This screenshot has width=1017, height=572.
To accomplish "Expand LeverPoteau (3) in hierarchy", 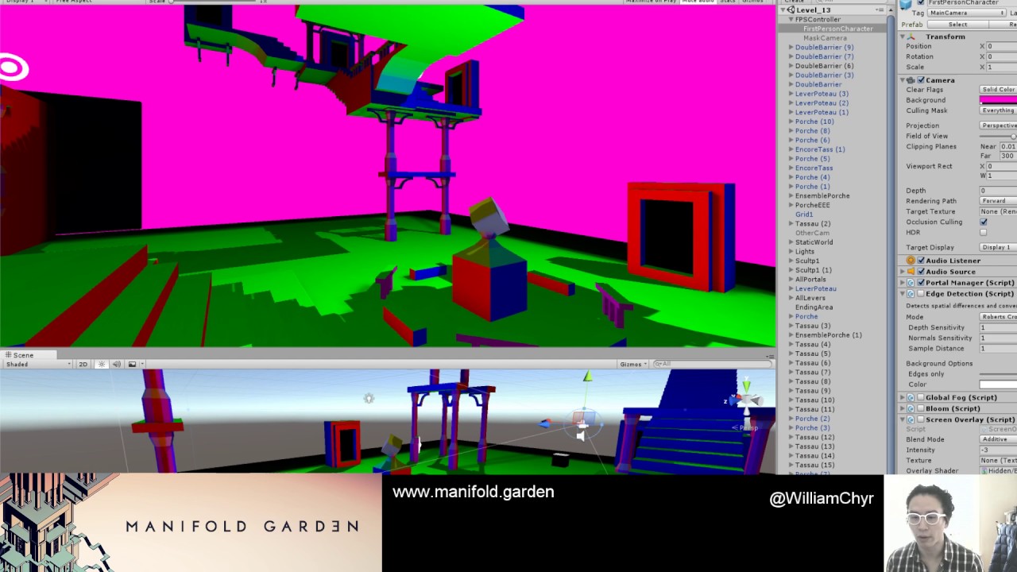I will (791, 94).
